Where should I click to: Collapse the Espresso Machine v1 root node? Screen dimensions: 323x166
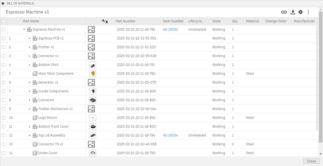(24, 30)
